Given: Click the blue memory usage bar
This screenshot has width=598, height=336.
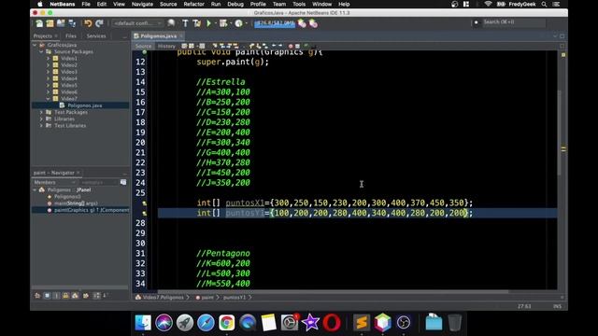Looking at the screenshot, I should 275,23.
